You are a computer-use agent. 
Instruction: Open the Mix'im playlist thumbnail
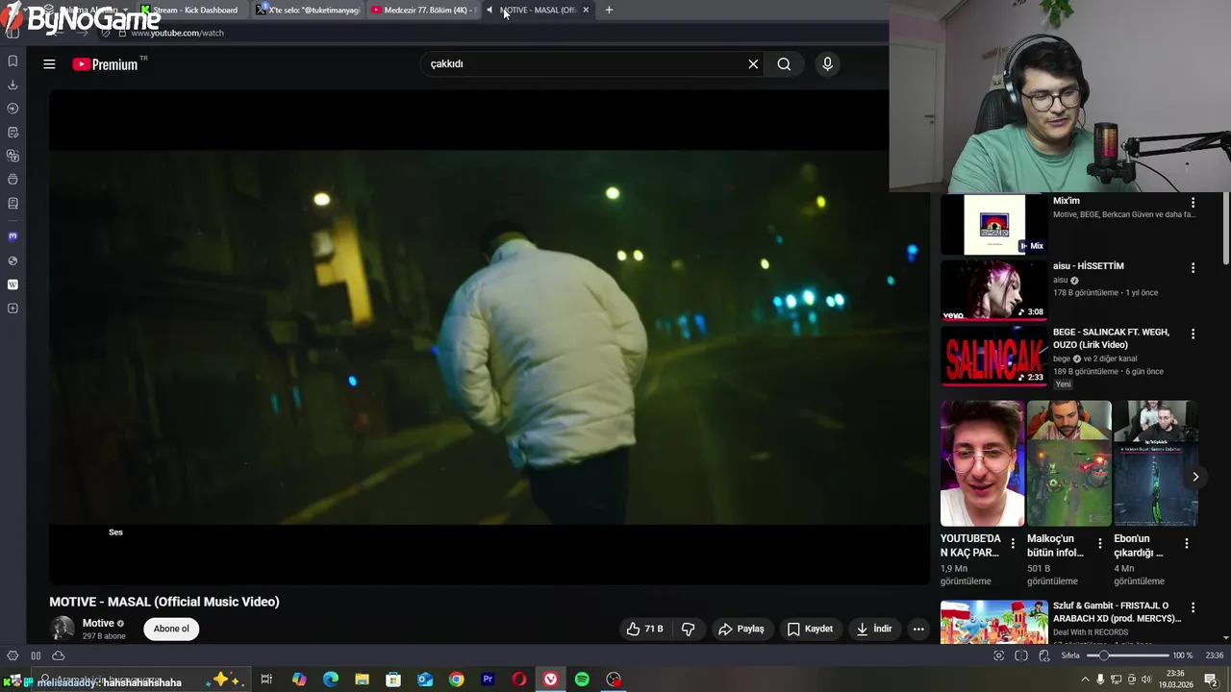[x=993, y=224]
